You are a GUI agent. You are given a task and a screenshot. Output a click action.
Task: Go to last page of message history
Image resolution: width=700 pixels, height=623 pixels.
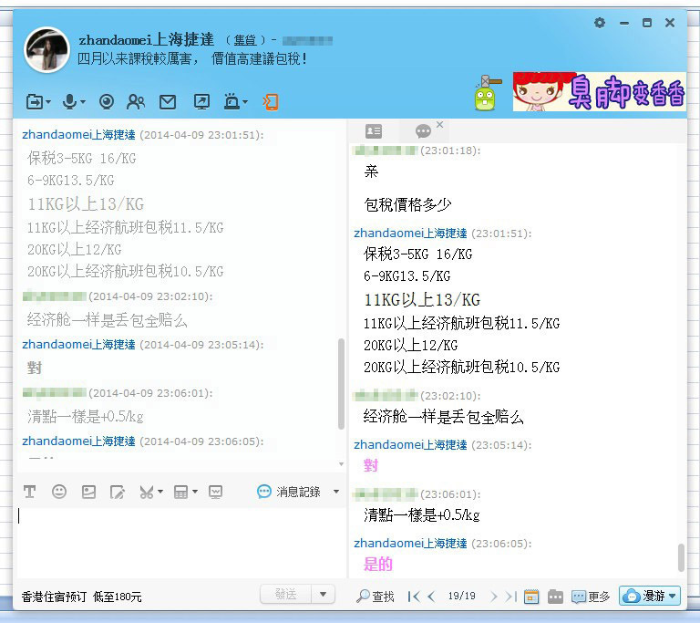click(x=511, y=597)
